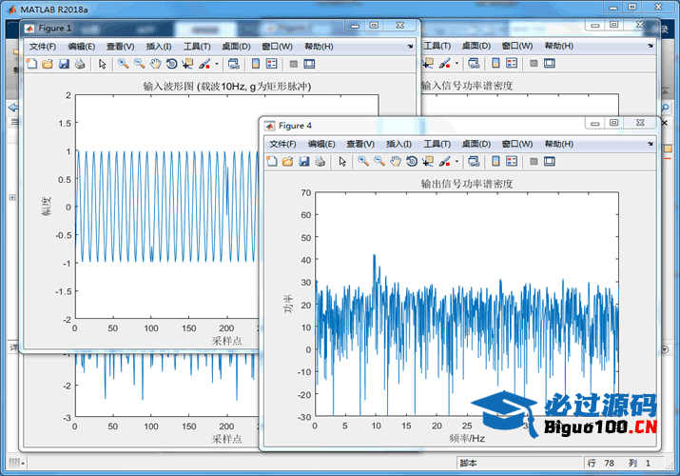
Task: Save Figure 1 using the floppy disk icon
Action: (x=64, y=64)
